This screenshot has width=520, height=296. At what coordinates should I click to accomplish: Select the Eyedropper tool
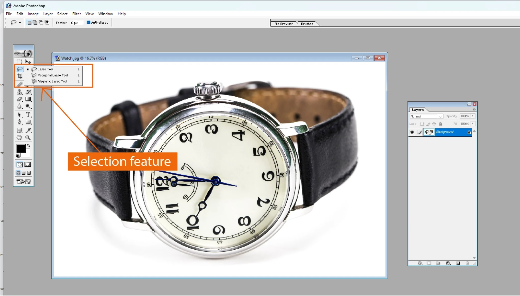tap(28, 131)
